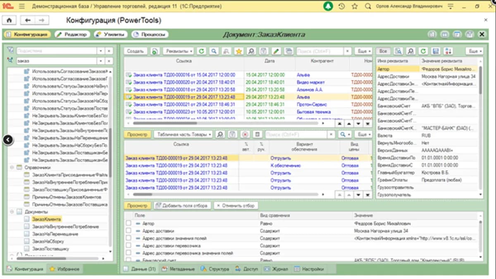Click the pencil edit icon in list toolbar
Screen dimensions: 496x279
[x=276, y=51]
